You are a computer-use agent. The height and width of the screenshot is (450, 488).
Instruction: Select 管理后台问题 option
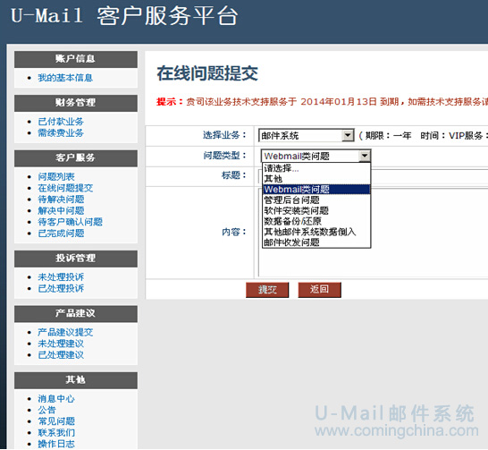click(x=316, y=200)
